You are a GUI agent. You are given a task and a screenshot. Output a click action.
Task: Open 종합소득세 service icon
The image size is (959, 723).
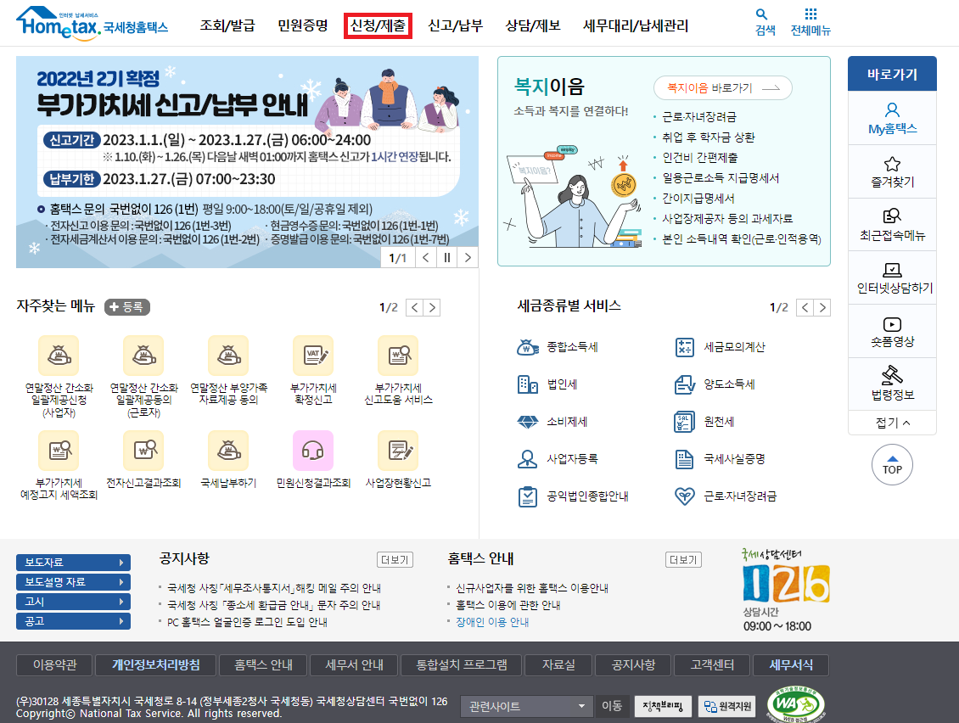pyautogui.click(x=527, y=347)
